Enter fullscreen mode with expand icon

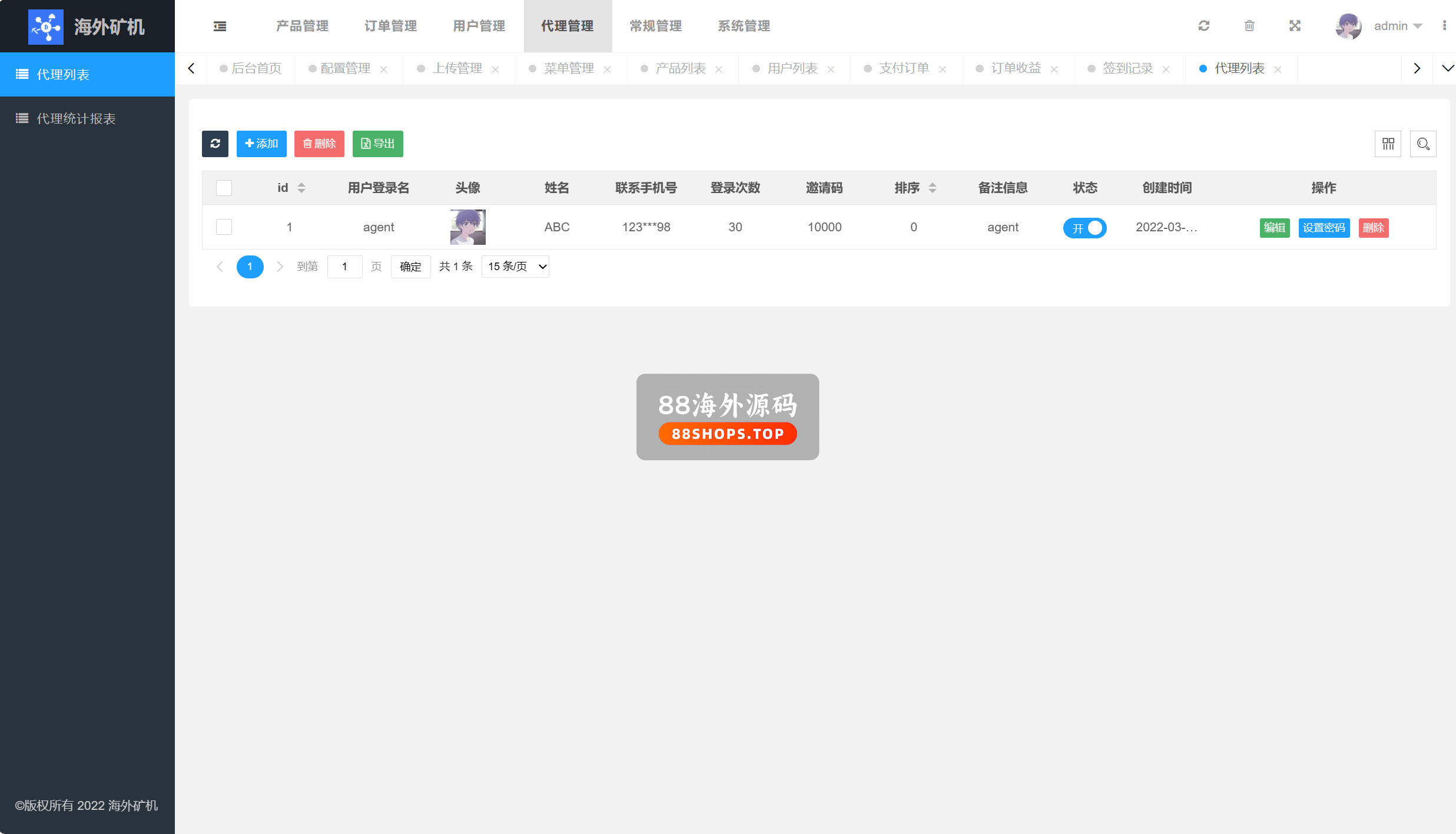pos(1295,26)
